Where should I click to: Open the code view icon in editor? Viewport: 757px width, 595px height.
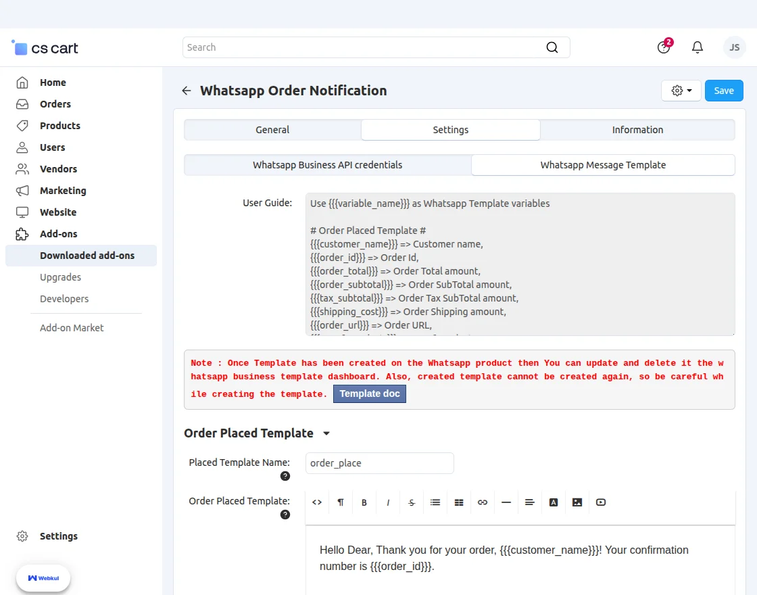point(317,502)
